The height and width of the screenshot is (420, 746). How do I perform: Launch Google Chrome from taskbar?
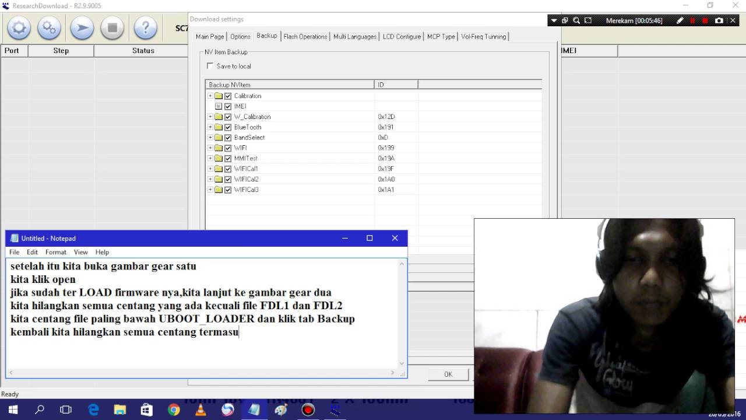coord(174,410)
